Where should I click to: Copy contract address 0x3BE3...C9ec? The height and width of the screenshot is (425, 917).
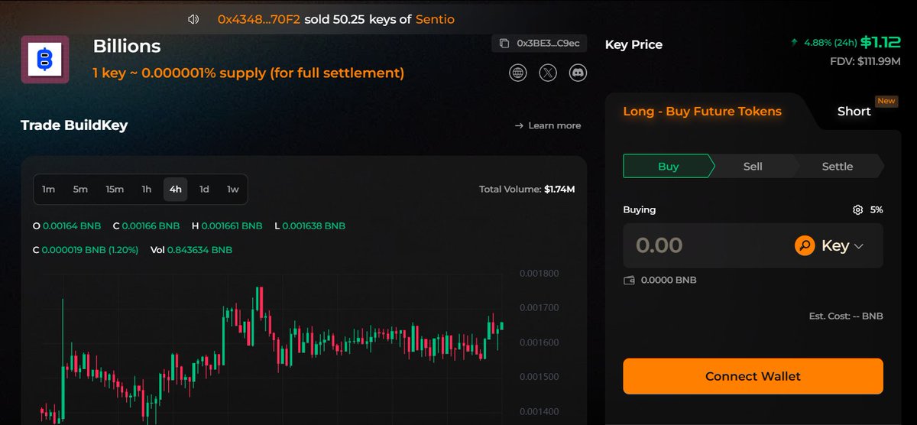point(504,44)
